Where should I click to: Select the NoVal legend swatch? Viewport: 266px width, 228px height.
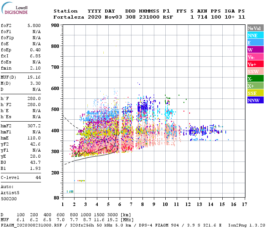point(255,28)
